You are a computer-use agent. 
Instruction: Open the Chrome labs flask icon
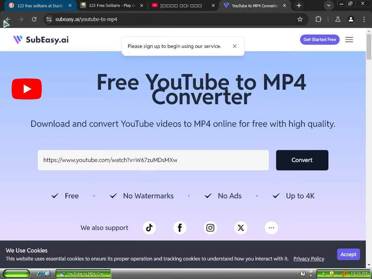(337, 19)
